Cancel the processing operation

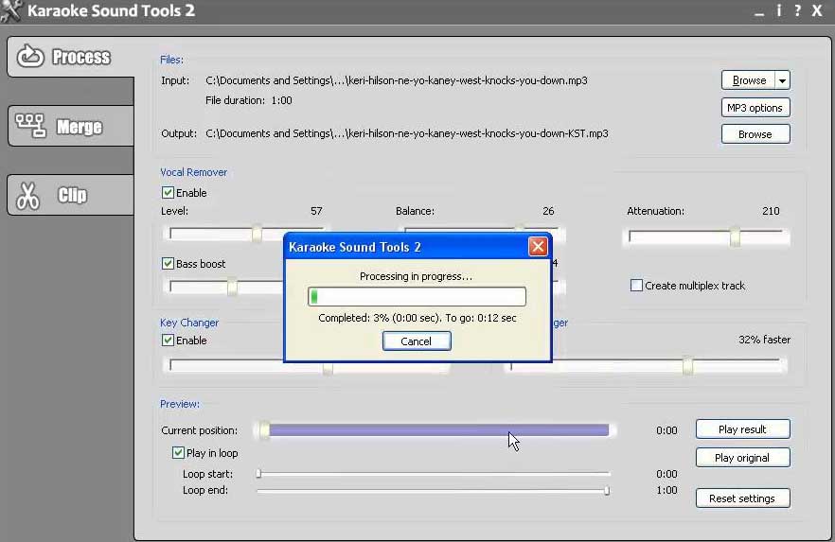417,341
